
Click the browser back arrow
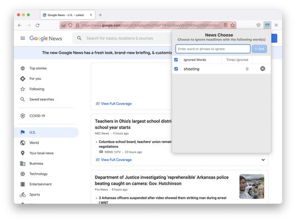pos(19,26)
